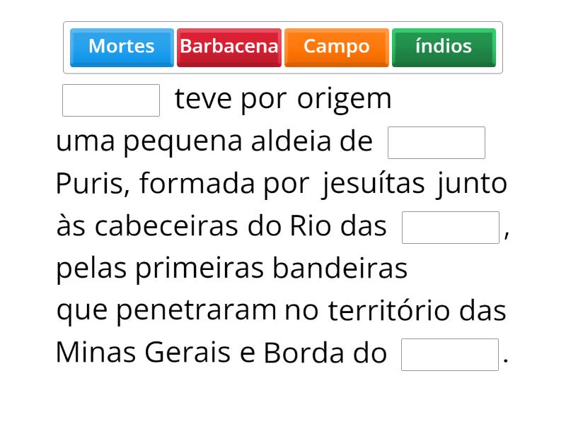Viewport: 566px width, 424px height.
Task: Click the word 'cabeceiras' in the text
Action: coord(167,226)
